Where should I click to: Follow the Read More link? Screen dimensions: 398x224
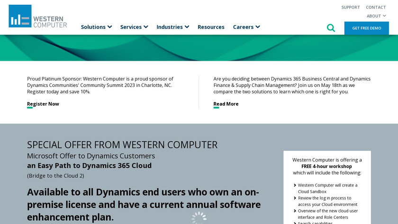coord(226,104)
